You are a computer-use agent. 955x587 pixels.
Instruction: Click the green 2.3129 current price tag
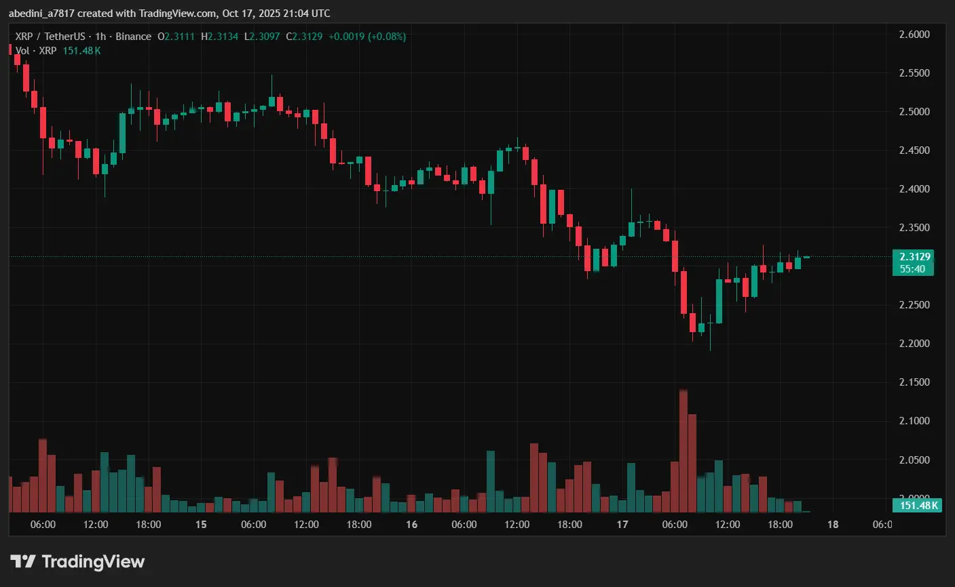914,257
